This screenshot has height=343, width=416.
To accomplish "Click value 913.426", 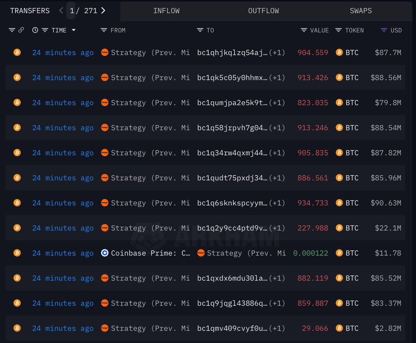I will 313,78.
